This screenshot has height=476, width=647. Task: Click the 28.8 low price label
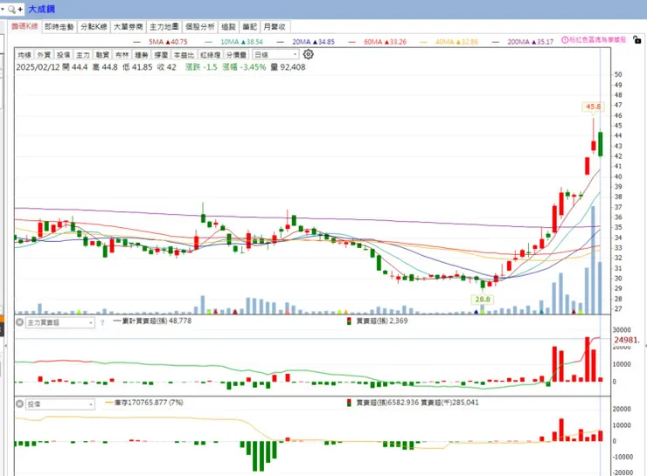483,300
